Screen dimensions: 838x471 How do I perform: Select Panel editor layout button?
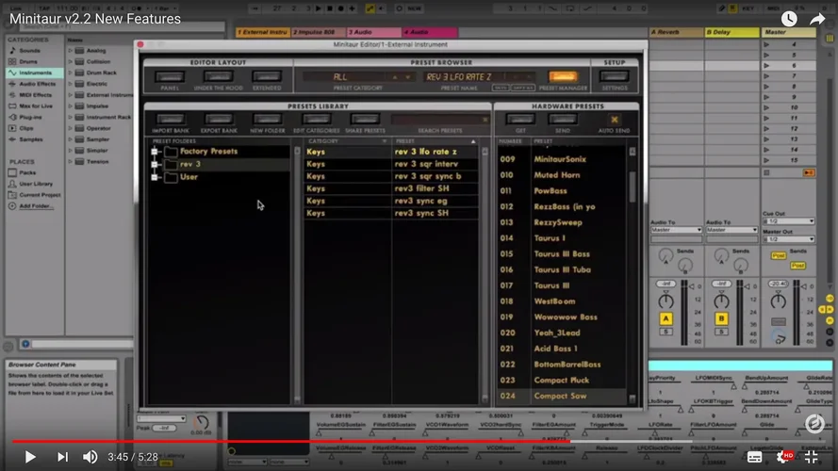[170, 77]
